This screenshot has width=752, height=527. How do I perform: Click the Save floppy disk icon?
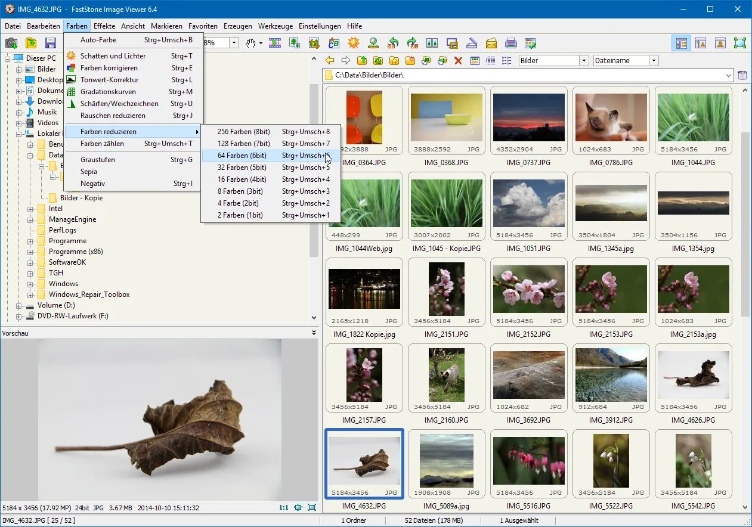point(50,43)
